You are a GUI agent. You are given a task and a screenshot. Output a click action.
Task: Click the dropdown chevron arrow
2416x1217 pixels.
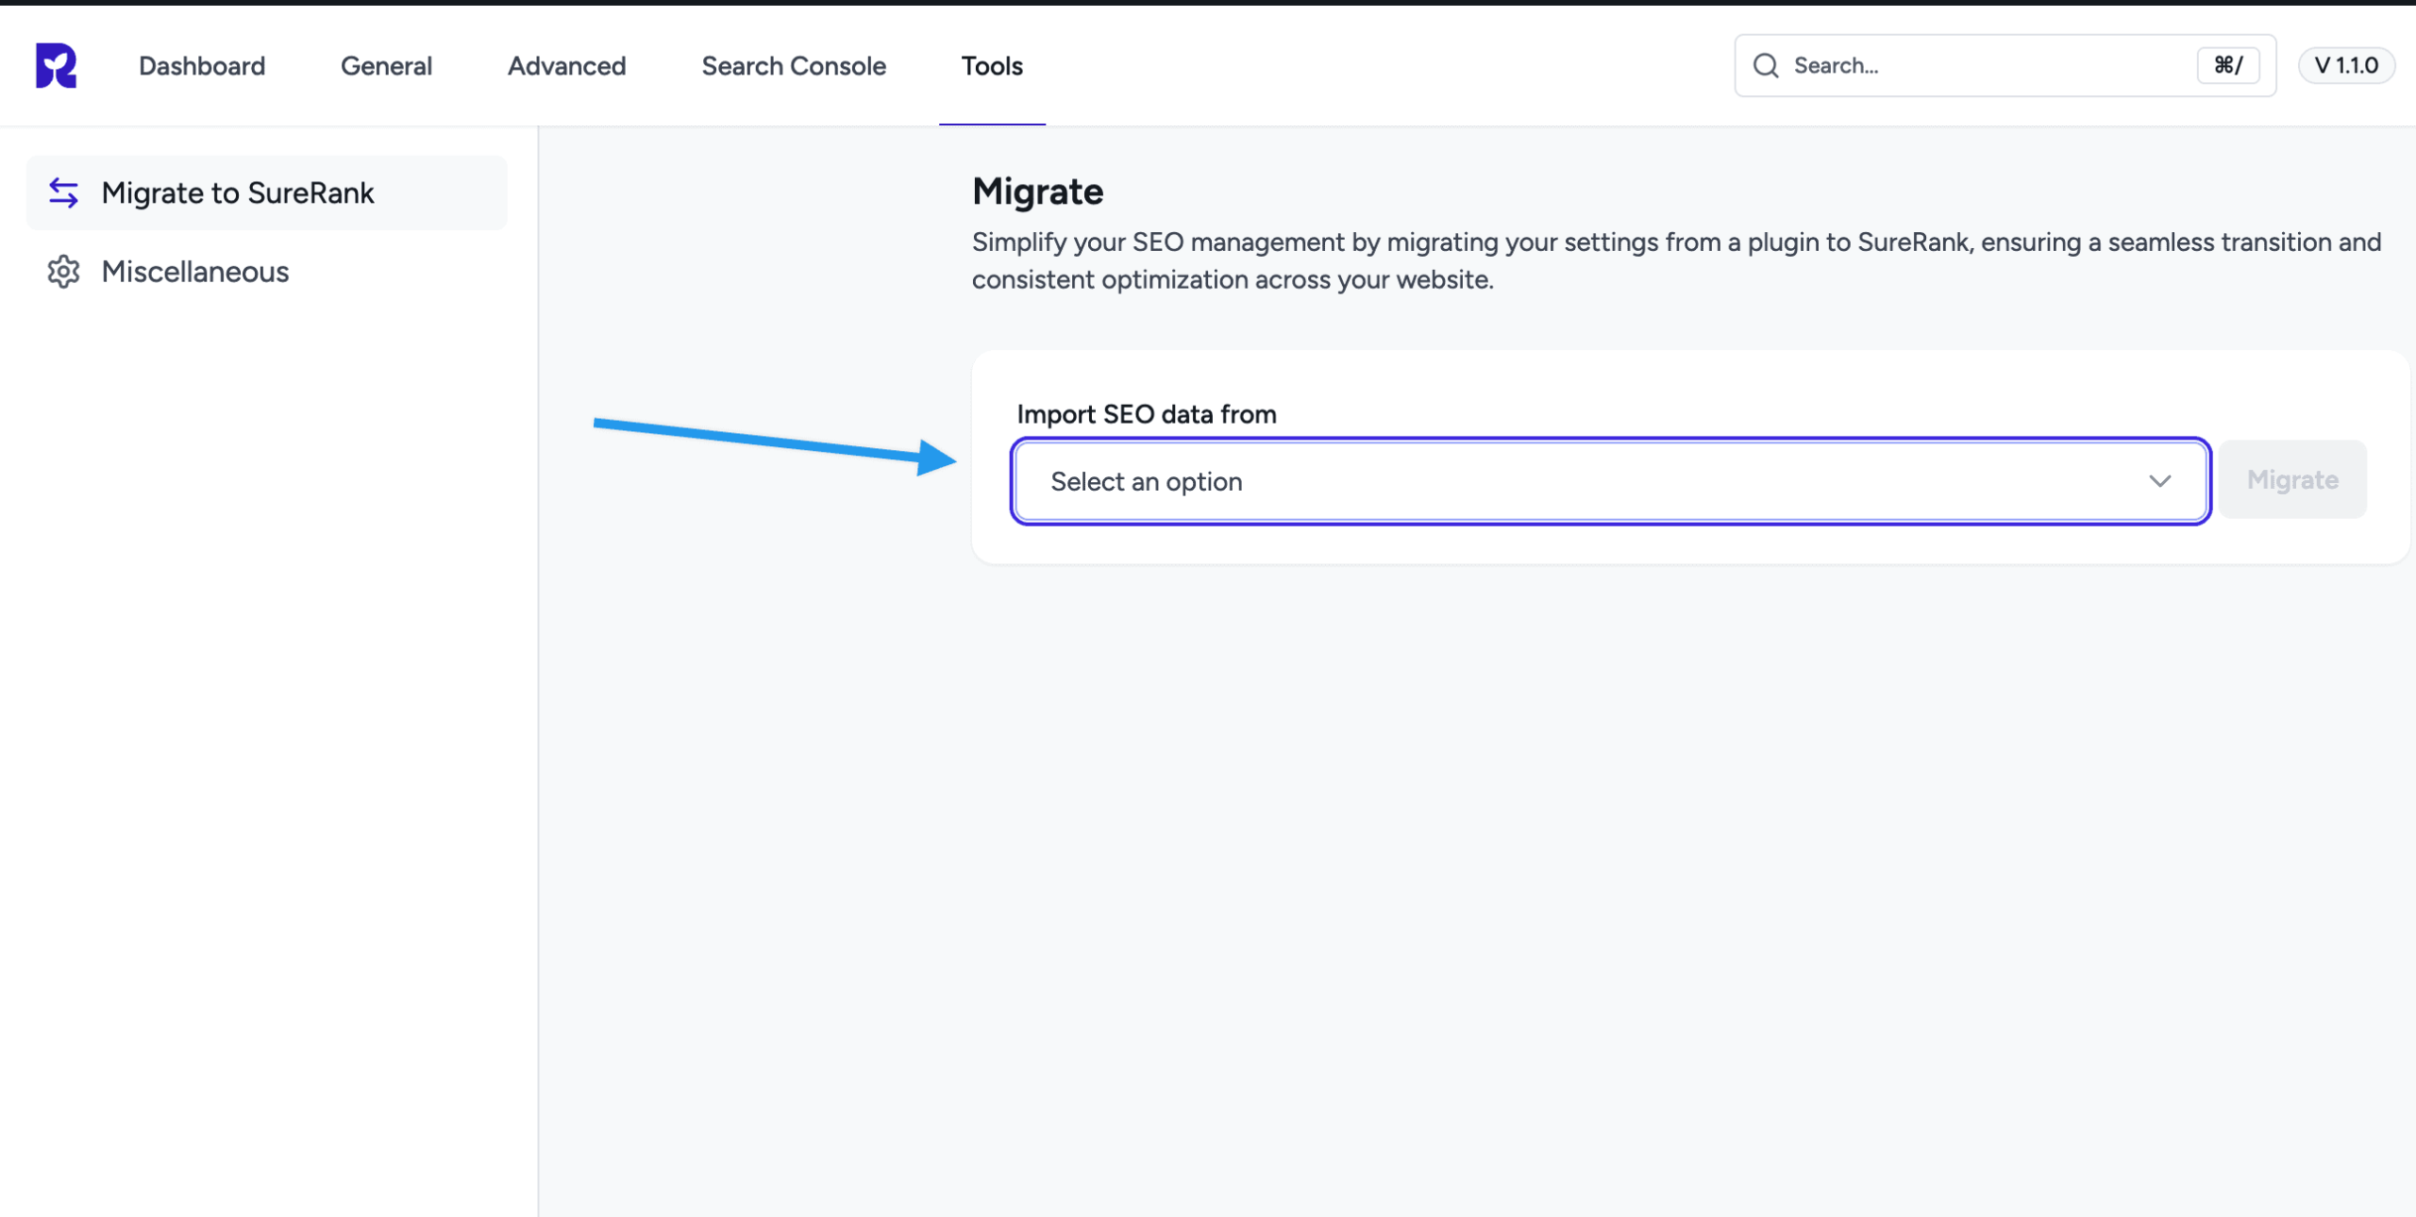(x=2159, y=481)
